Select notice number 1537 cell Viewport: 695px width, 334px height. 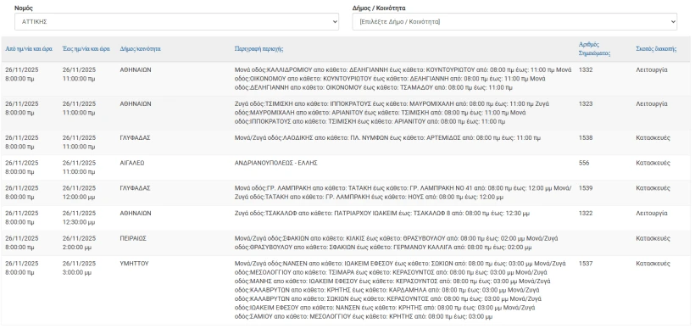coord(586,264)
